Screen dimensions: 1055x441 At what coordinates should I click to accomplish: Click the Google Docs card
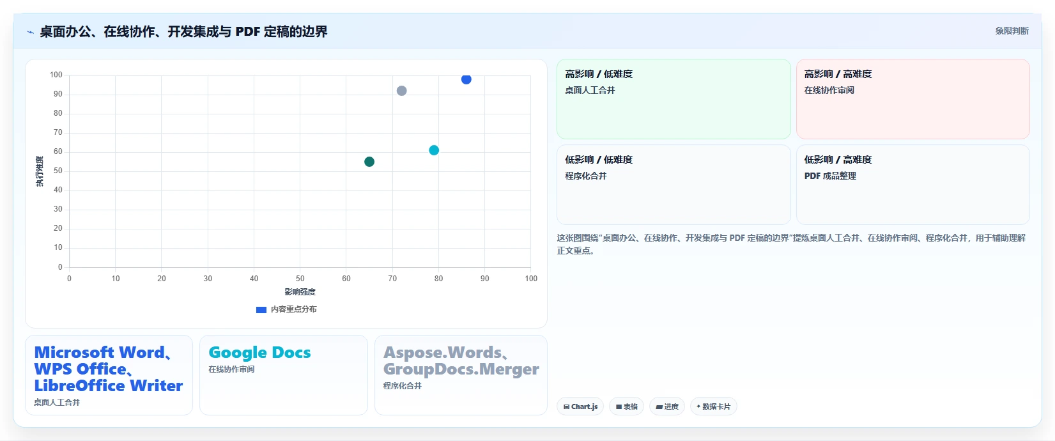[283, 375]
